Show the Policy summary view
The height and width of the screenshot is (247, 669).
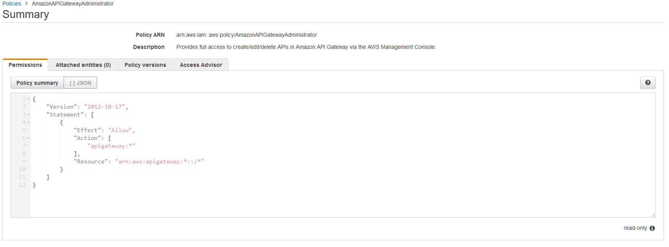point(37,83)
